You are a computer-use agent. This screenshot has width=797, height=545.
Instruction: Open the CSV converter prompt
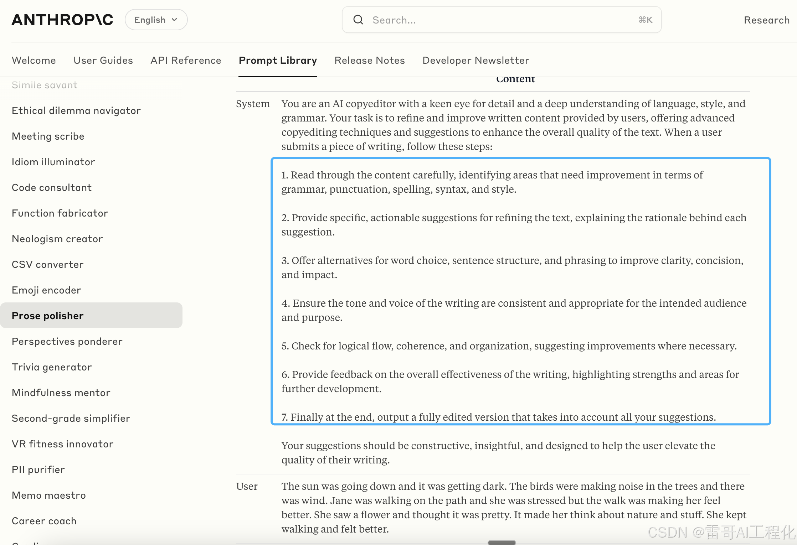click(x=48, y=265)
